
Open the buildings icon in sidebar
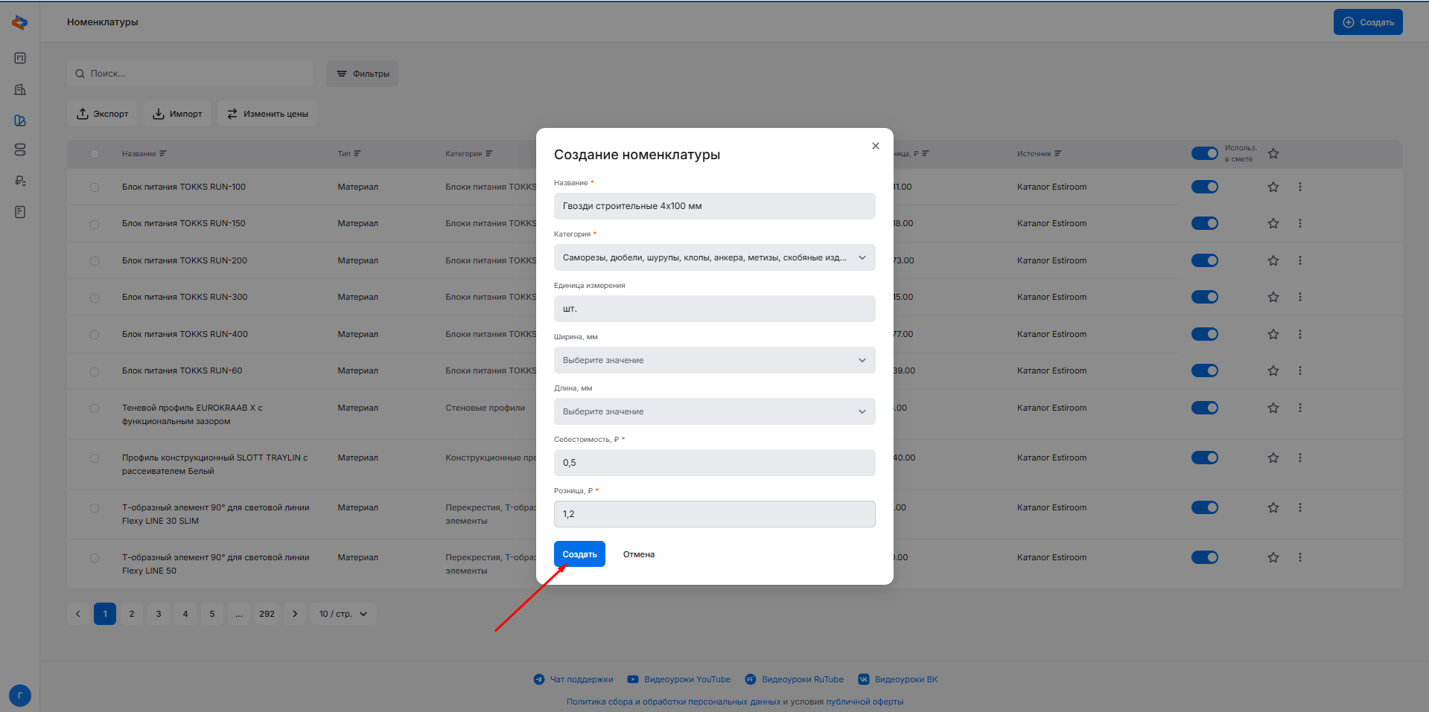coord(20,89)
